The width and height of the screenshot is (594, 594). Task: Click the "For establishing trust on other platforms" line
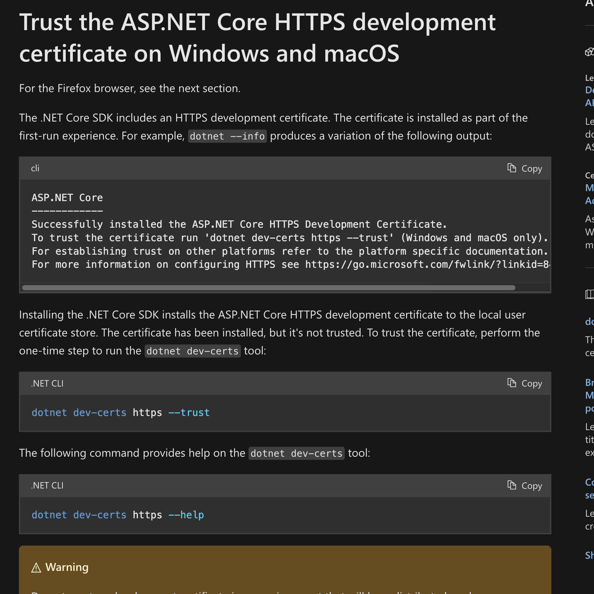tap(290, 251)
